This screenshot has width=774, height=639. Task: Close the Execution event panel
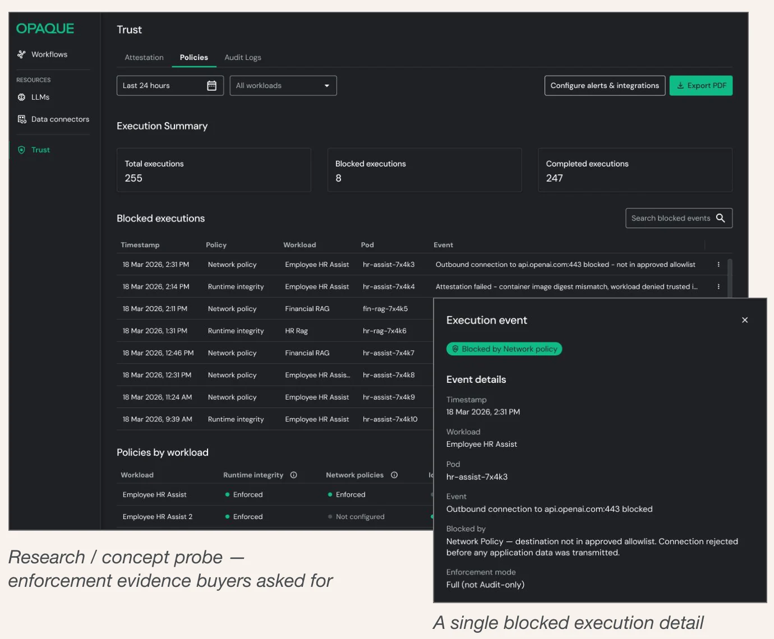[x=745, y=320]
